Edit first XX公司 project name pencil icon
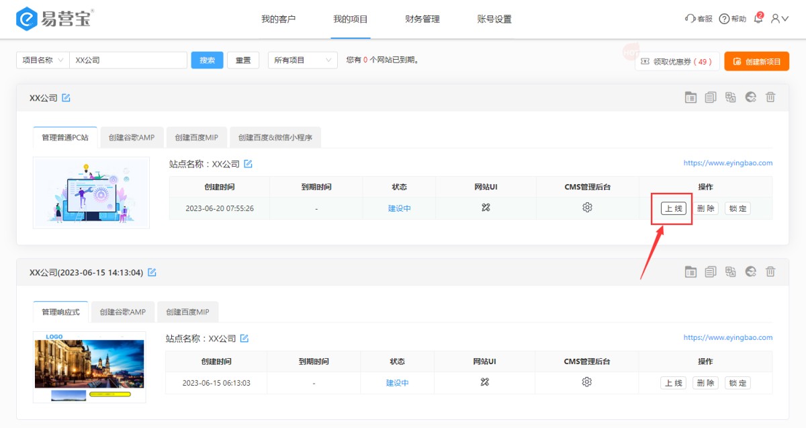 tap(66, 98)
